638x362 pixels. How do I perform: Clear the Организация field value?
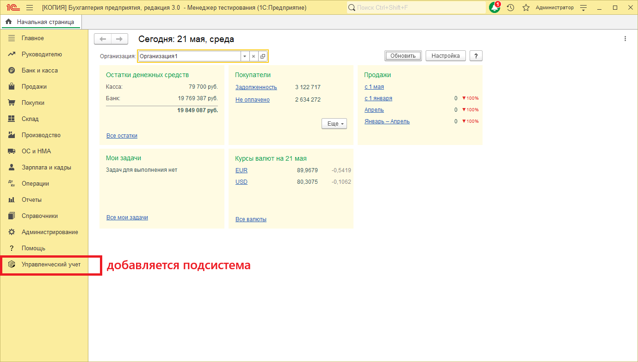tap(254, 56)
